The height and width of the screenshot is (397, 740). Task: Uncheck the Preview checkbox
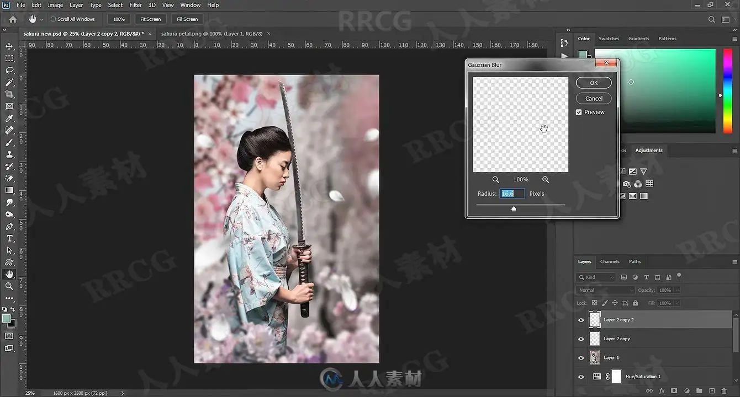[x=579, y=112]
